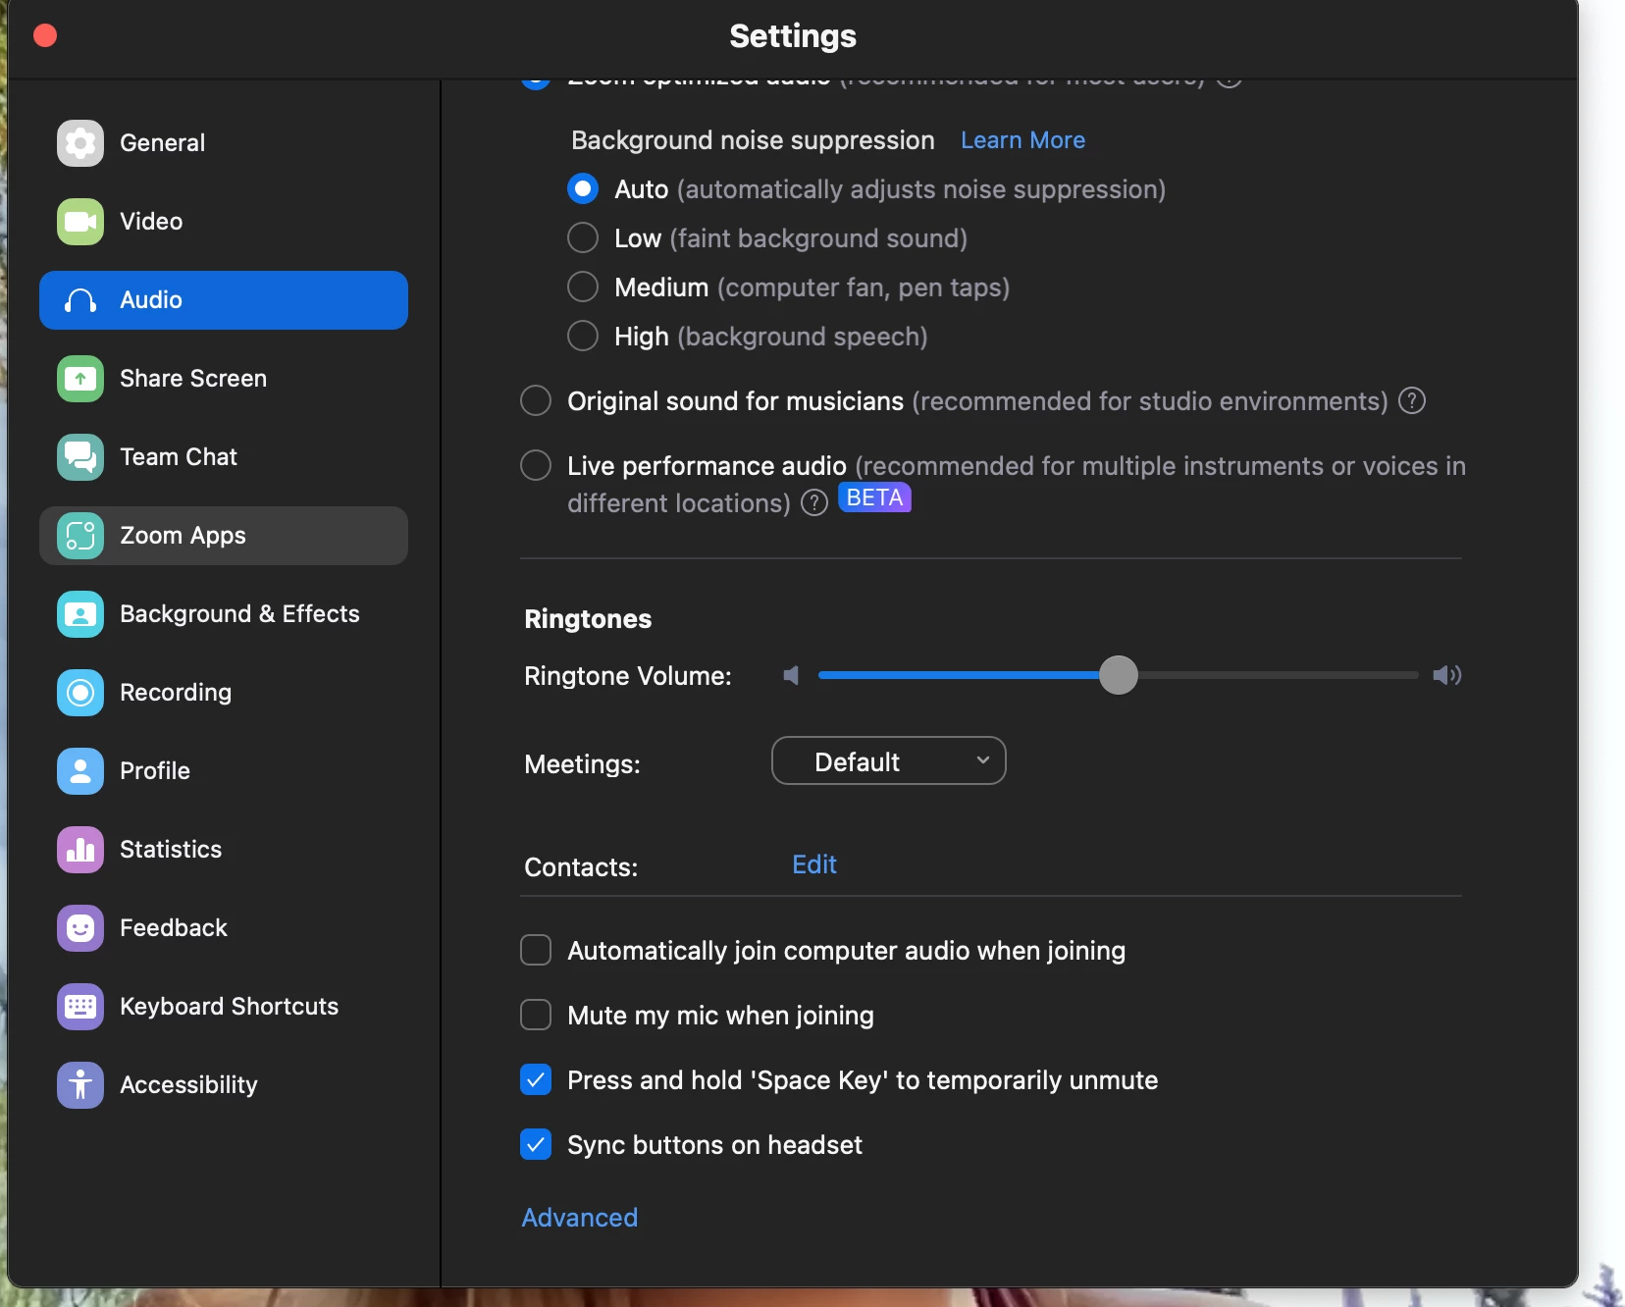Click the Profile person icon

[x=80, y=771]
